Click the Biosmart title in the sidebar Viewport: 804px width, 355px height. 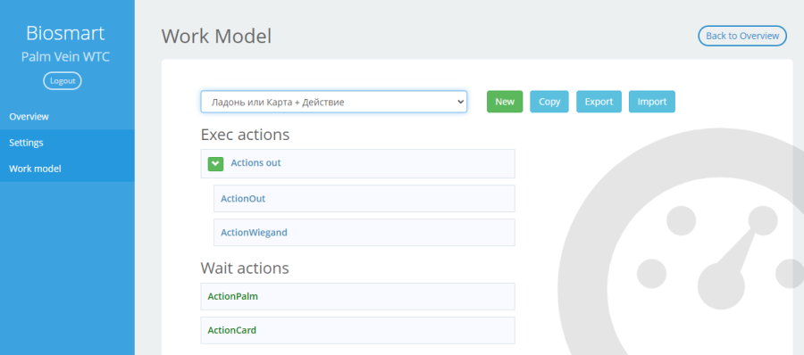65,33
